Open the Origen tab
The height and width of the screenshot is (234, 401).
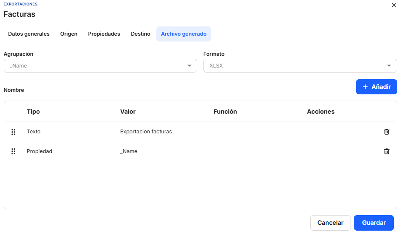coord(69,34)
